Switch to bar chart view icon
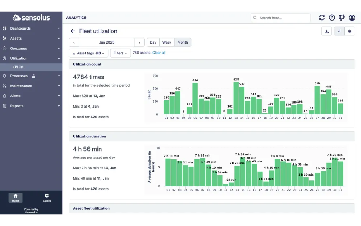 tap(339, 31)
